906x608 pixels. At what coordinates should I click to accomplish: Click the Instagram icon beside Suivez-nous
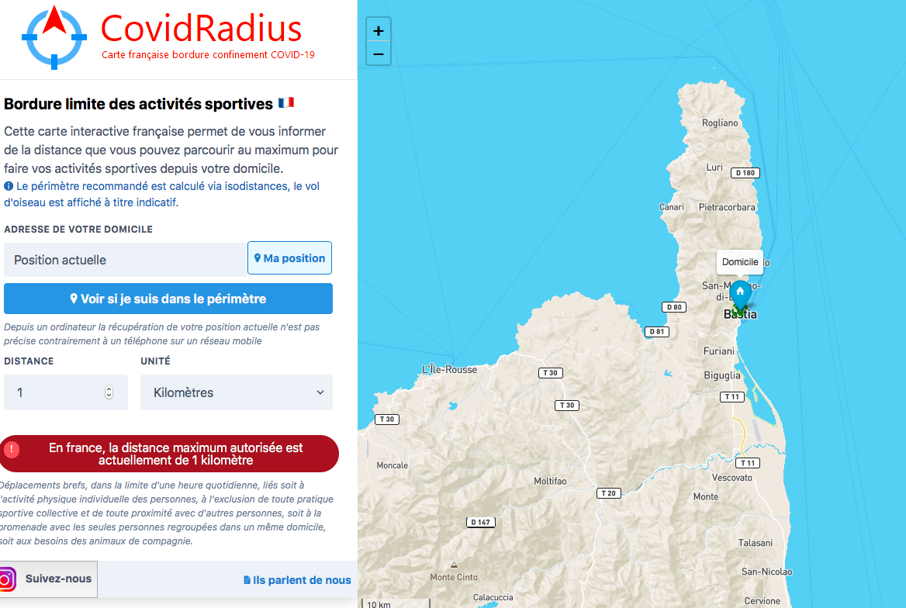pyautogui.click(x=7, y=579)
